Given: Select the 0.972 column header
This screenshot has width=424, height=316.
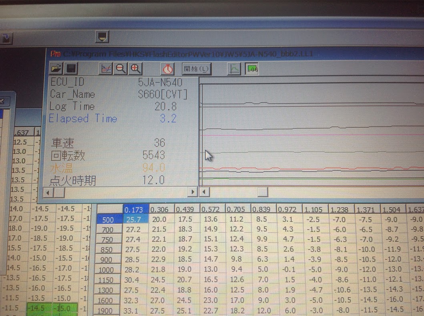Looking at the screenshot, I should [x=289, y=209].
